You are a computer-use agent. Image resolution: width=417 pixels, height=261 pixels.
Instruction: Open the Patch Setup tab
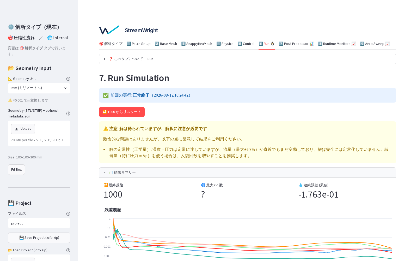coord(139,44)
